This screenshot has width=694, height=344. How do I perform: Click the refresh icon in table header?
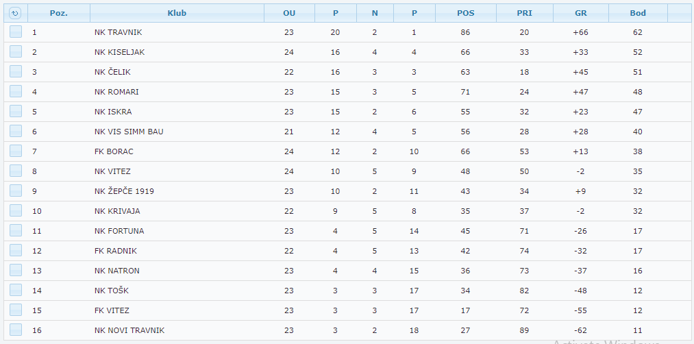pyautogui.click(x=15, y=13)
